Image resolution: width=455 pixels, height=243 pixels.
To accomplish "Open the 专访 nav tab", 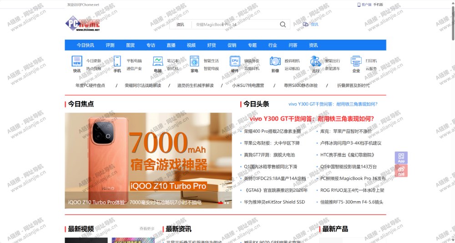I will [x=151, y=46].
